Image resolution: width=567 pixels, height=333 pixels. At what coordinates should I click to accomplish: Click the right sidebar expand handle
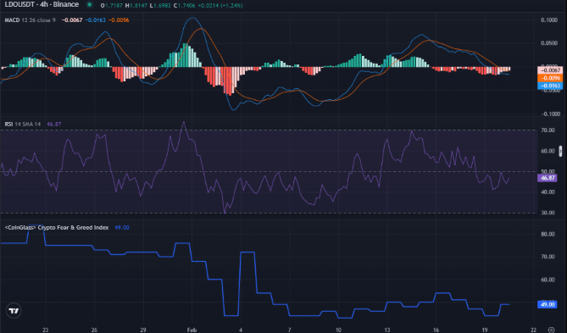coord(560,151)
